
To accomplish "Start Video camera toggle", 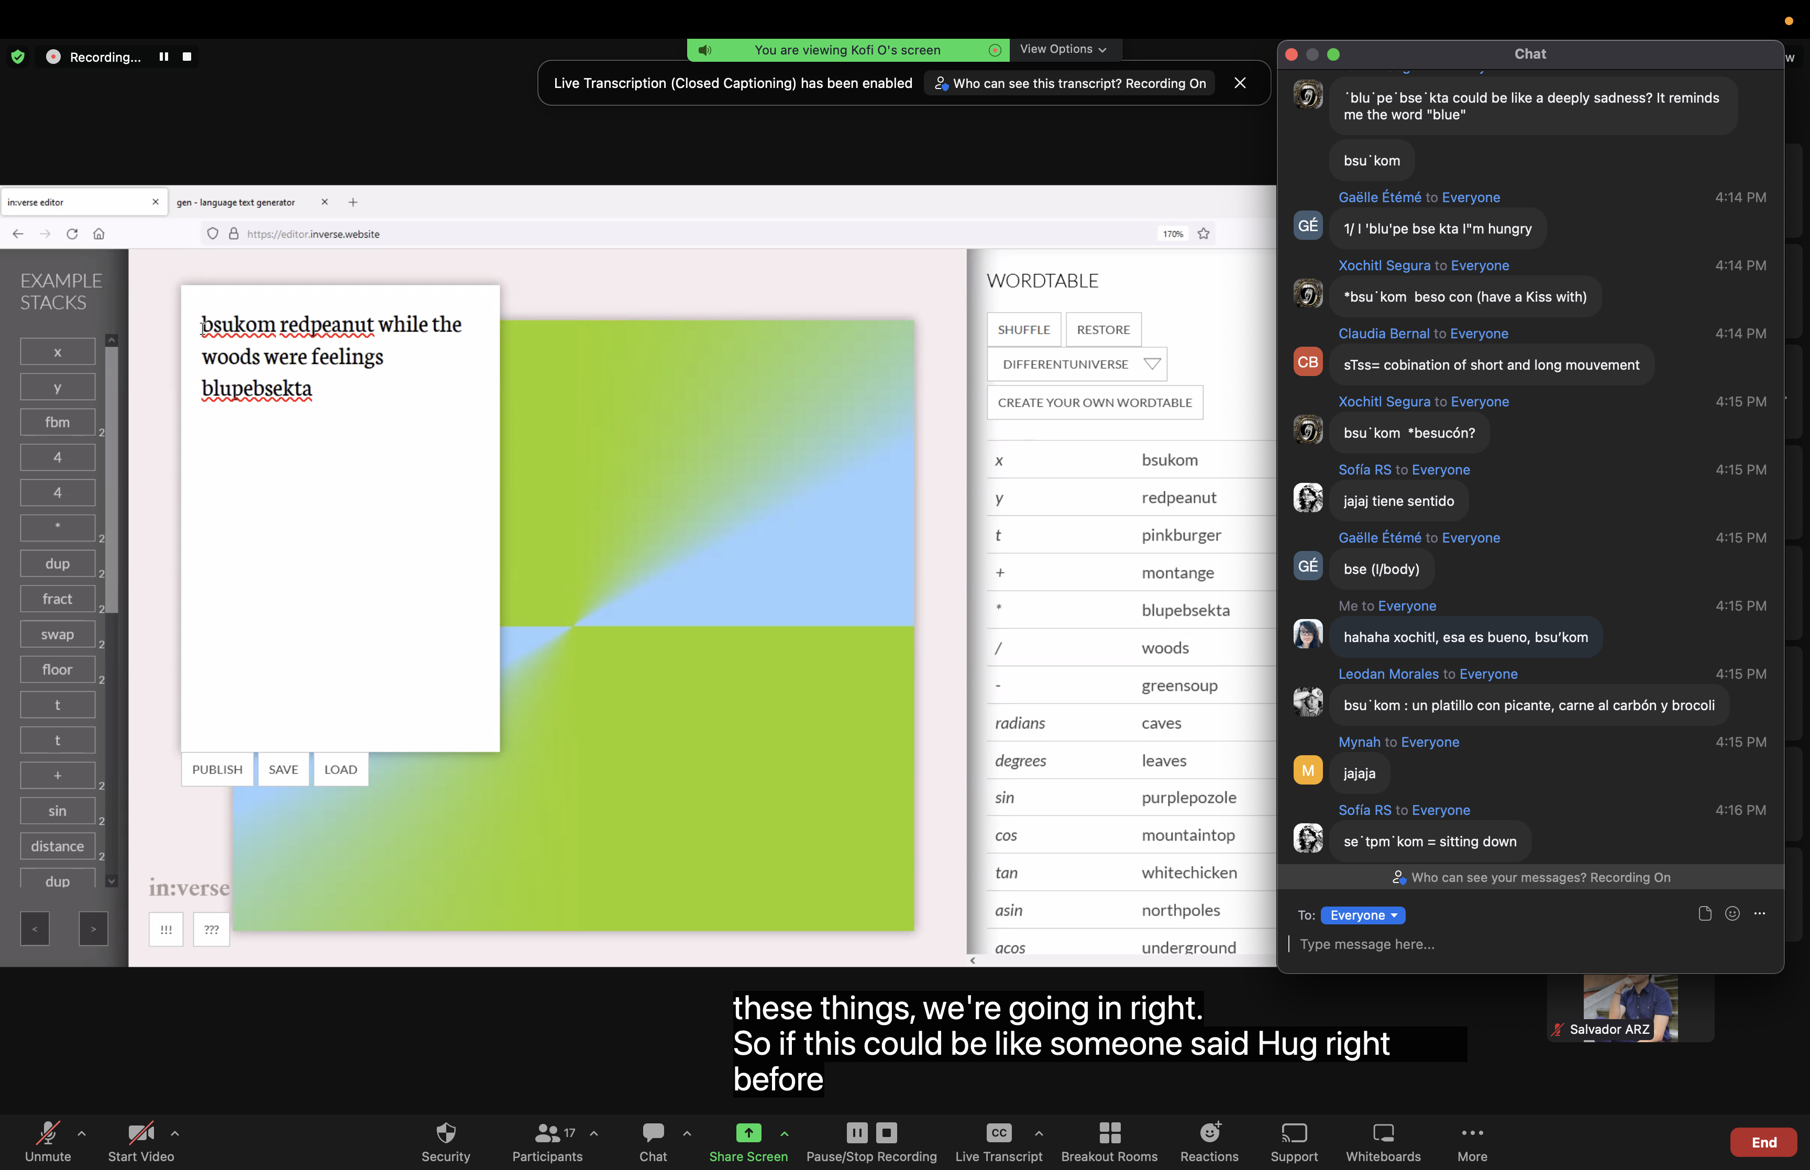I will 140,1133.
